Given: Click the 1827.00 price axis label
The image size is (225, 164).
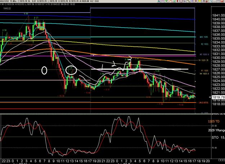Looking at the screenshot, I should tap(219, 69).
